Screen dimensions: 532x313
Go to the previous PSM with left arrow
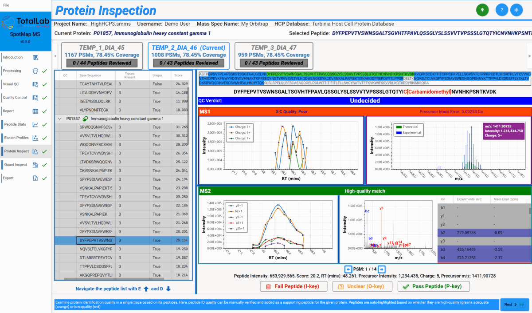coord(348,269)
